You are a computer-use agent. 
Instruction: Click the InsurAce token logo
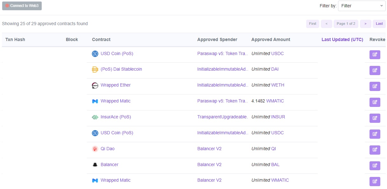click(95, 117)
